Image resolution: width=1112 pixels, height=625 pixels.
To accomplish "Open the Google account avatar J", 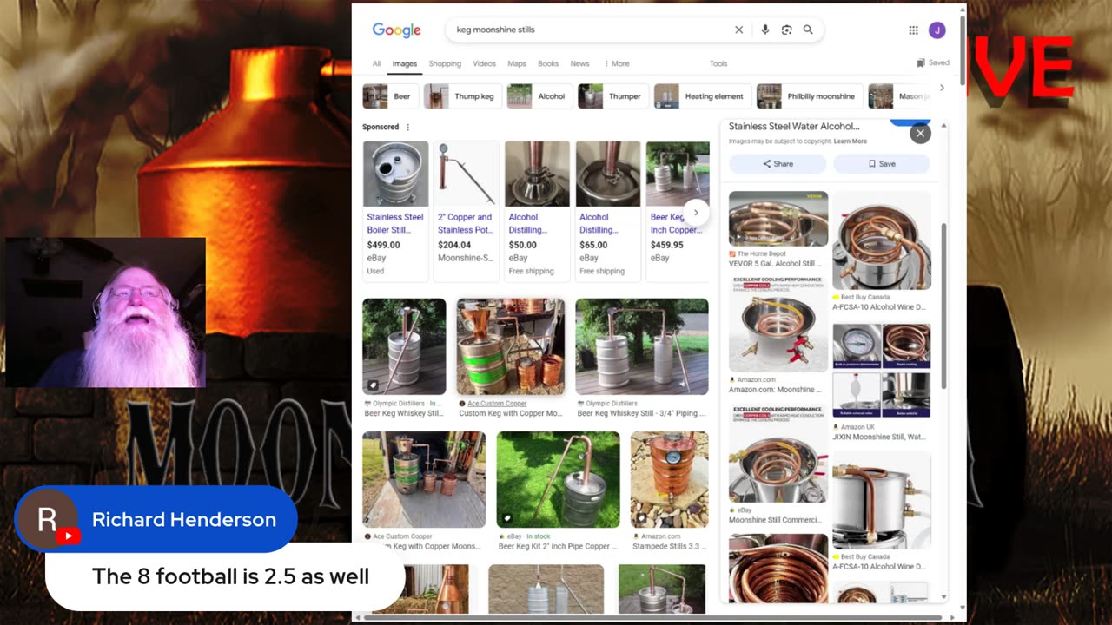I will (937, 30).
